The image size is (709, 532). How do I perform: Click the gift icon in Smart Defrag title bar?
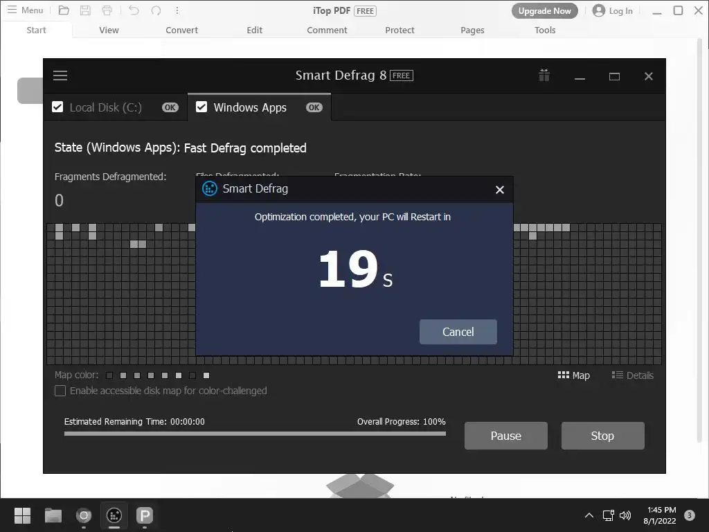[544, 75]
